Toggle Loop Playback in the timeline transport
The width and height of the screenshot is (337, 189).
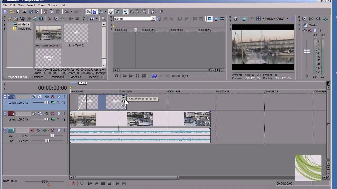pyautogui.click(x=82, y=183)
